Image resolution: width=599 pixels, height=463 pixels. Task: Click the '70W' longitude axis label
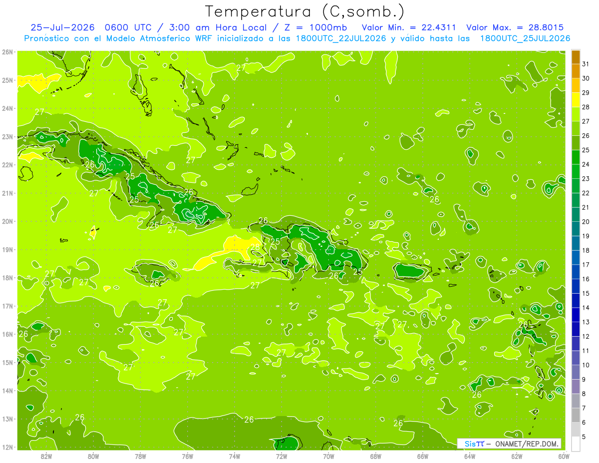[328, 456]
